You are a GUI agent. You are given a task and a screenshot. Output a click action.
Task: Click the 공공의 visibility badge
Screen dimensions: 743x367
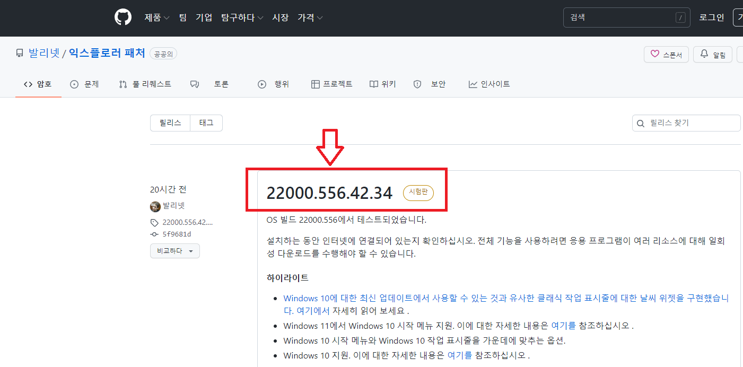[163, 54]
